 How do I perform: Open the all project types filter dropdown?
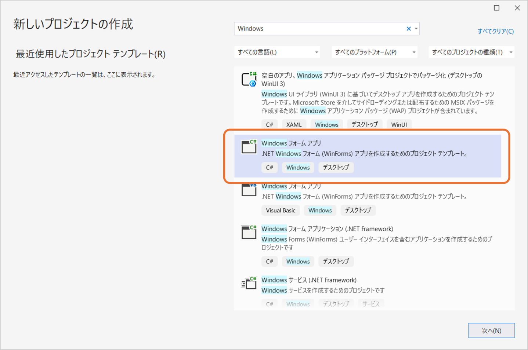pyautogui.click(x=471, y=52)
